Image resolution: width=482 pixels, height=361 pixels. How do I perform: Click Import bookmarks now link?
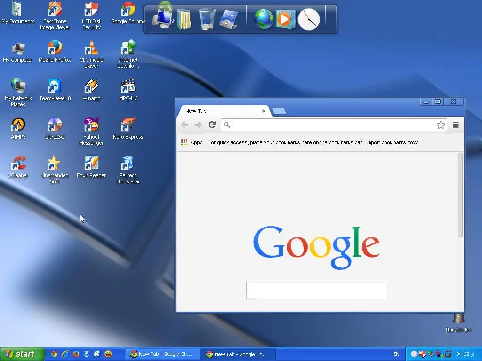394,142
